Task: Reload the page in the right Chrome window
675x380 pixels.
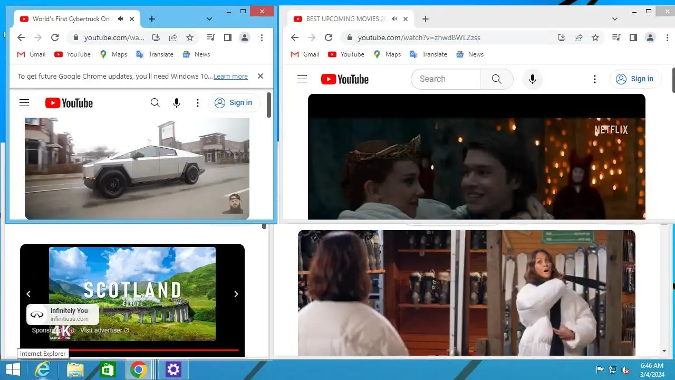Action: 329,37
